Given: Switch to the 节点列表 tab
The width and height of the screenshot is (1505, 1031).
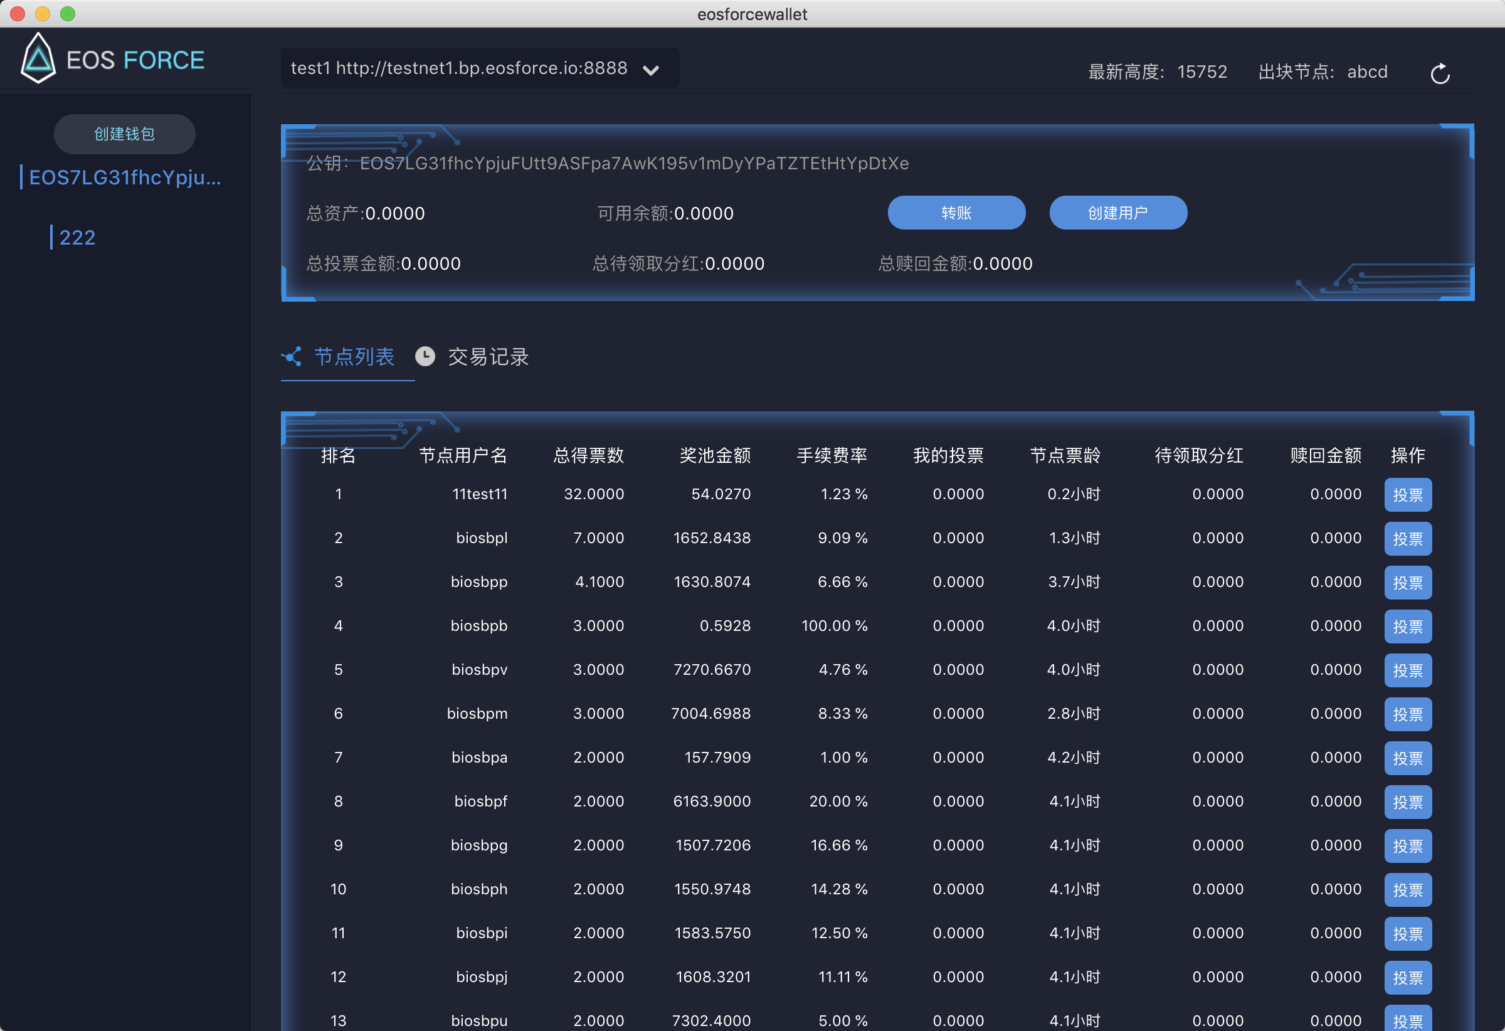Looking at the screenshot, I should pyautogui.click(x=354, y=357).
